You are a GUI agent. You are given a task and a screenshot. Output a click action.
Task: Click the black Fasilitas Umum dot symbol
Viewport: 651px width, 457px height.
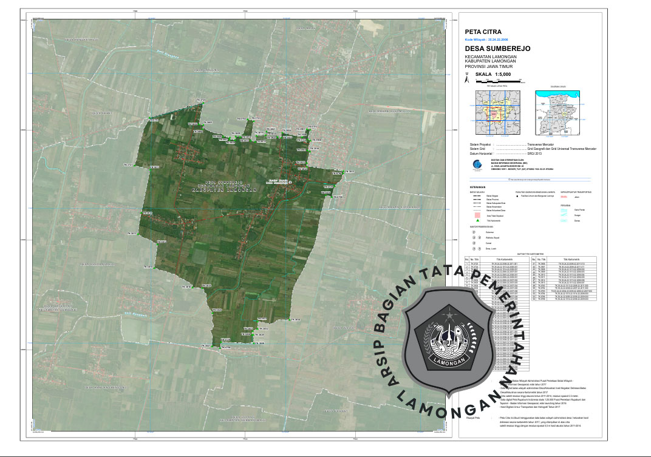pos(518,197)
